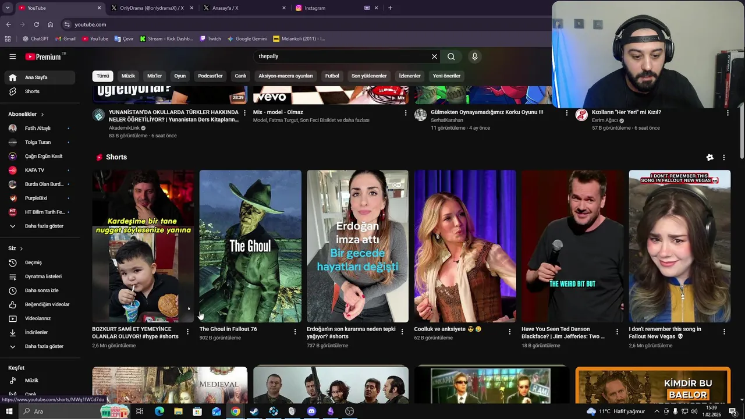Viewport: 745px width, 419px height.
Task: Clear the search text with the X icon
Action: point(434,56)
